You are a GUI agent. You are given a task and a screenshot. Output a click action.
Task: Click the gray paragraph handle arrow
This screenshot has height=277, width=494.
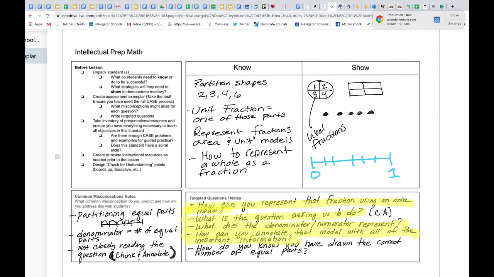58,157
